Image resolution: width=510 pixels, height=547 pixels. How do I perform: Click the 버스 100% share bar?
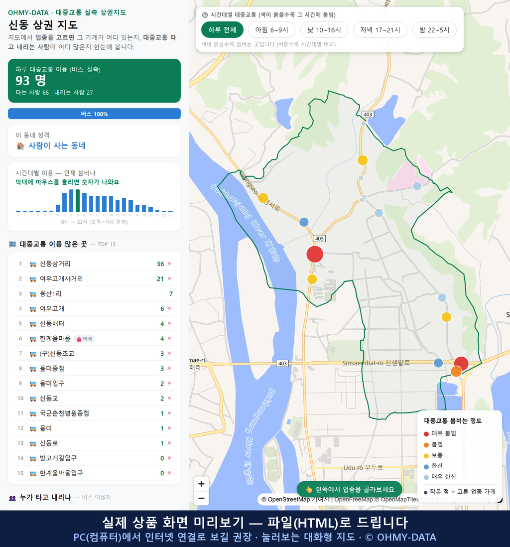[94, 114]
